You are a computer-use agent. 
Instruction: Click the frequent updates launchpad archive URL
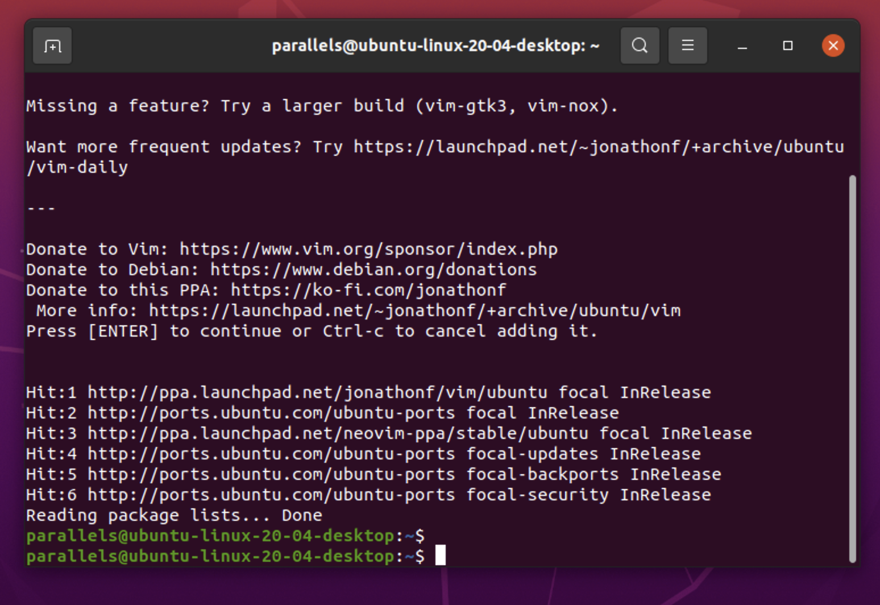[598, 147]
